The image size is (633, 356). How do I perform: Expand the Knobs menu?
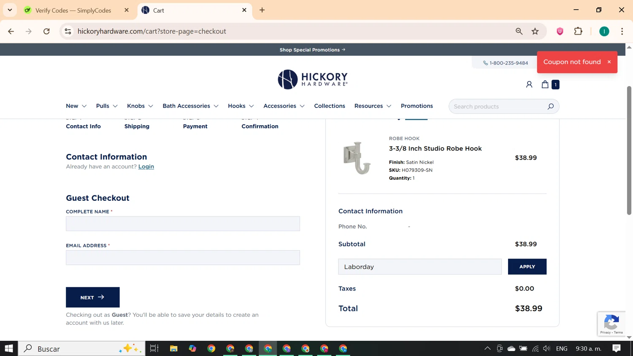pyautogui.click(x=140, y=106)
